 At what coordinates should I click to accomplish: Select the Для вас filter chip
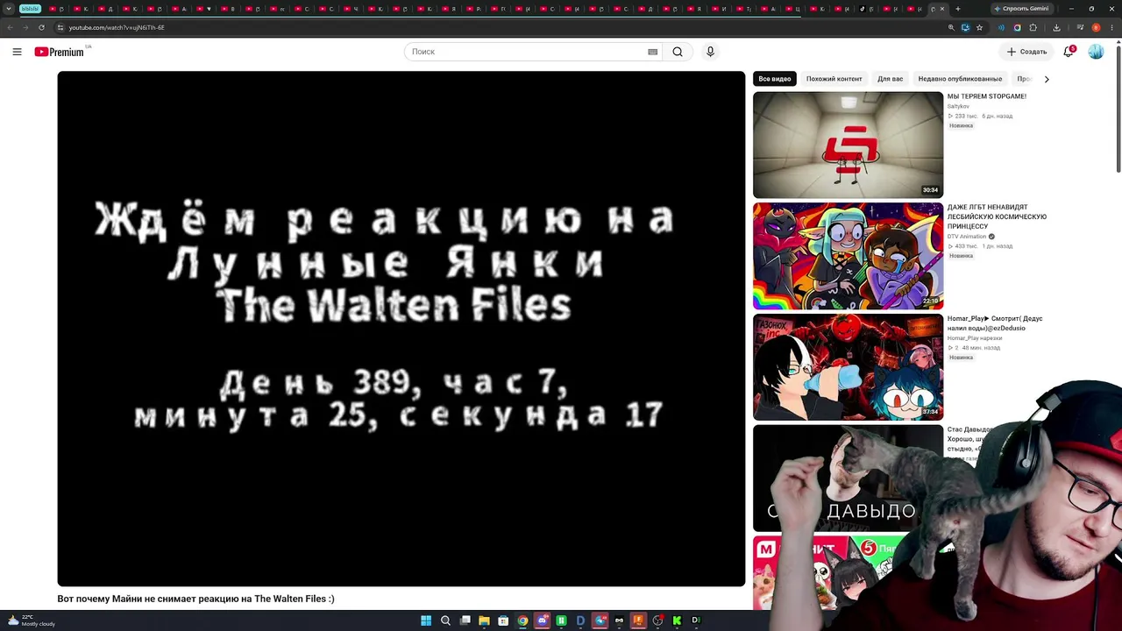pos(891,79)
